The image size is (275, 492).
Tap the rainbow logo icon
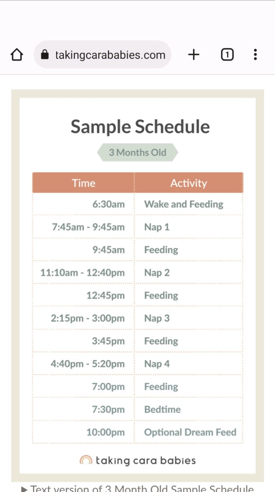86,460
